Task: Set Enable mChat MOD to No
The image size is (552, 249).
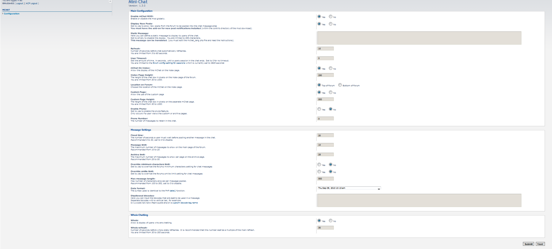Action: [x=331, y=17]
